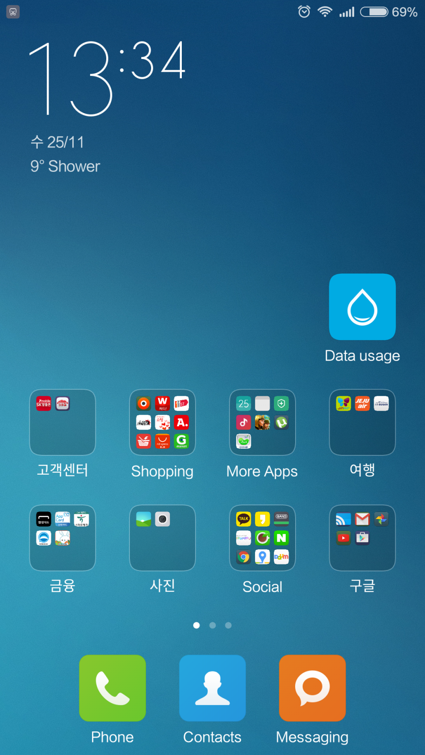This screenshot has height=755, width=425.
Task: Open the More Apps folder
Action: [x=262, y=422]
